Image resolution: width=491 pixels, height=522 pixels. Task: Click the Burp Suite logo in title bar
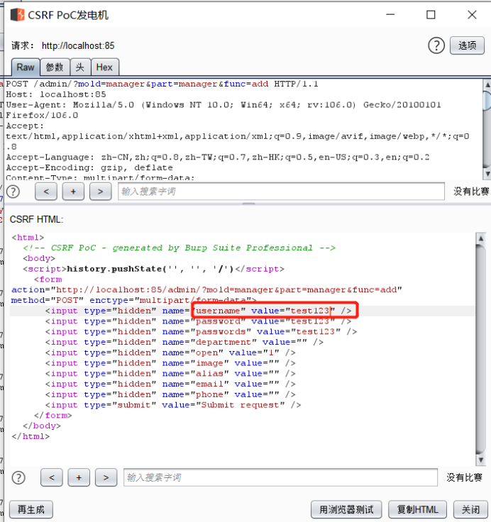[17, 15]
